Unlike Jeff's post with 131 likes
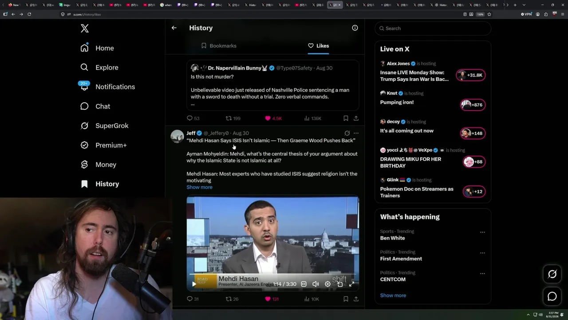Image resolution: width=568 pixels, height=320 pixels. coord(272,299)
